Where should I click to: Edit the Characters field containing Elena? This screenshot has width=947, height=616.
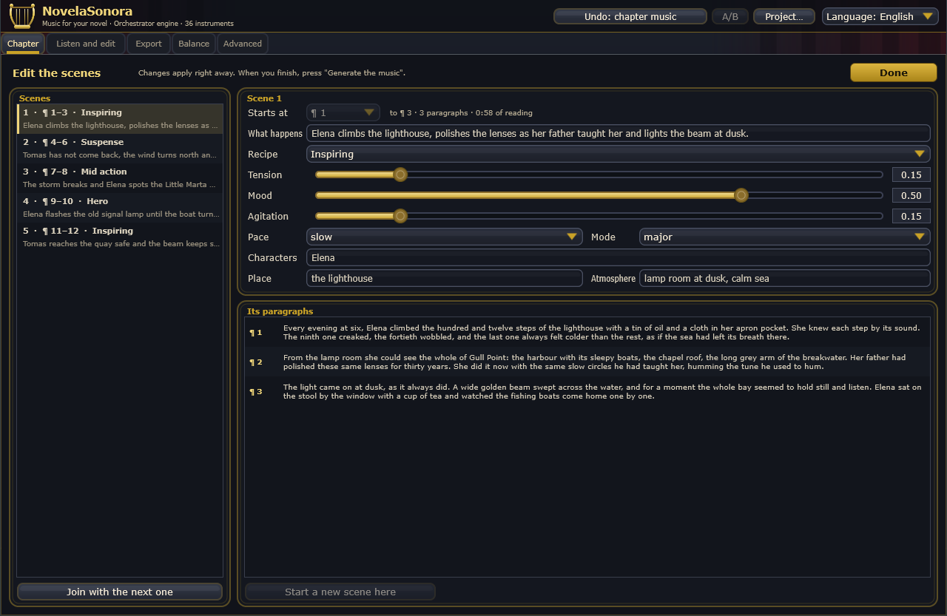[x=619, y=257]
